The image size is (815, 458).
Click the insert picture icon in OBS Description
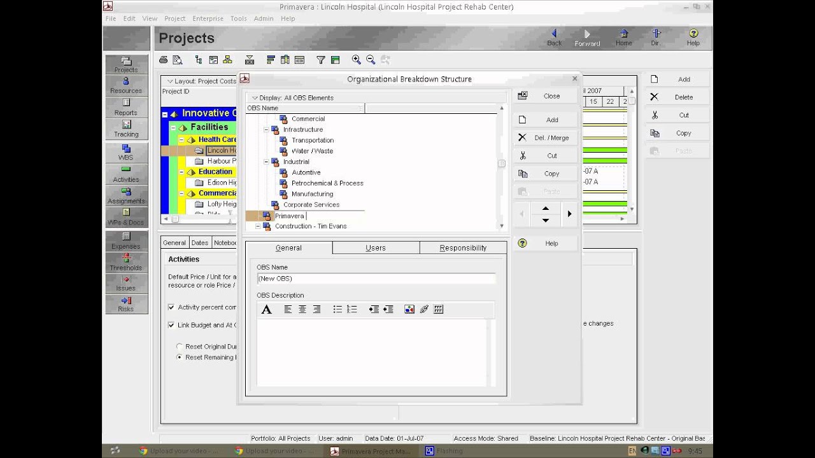(409, 309)
